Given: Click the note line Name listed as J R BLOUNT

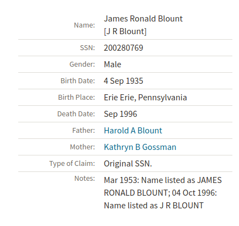Looking at the screenshot, I should (153, 206).
